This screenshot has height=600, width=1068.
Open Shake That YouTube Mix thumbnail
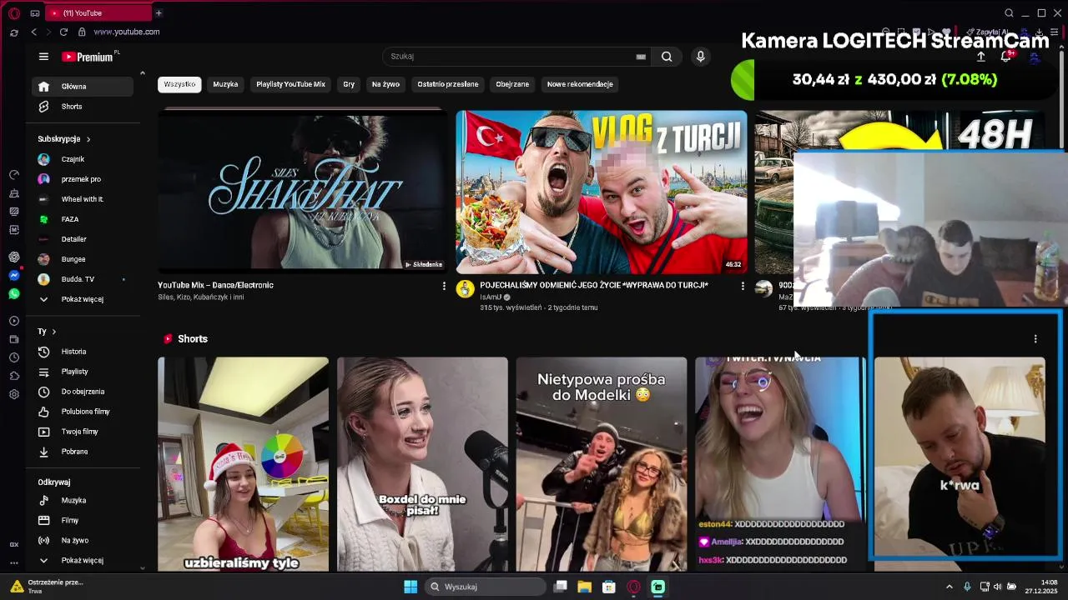coord(302,191)
